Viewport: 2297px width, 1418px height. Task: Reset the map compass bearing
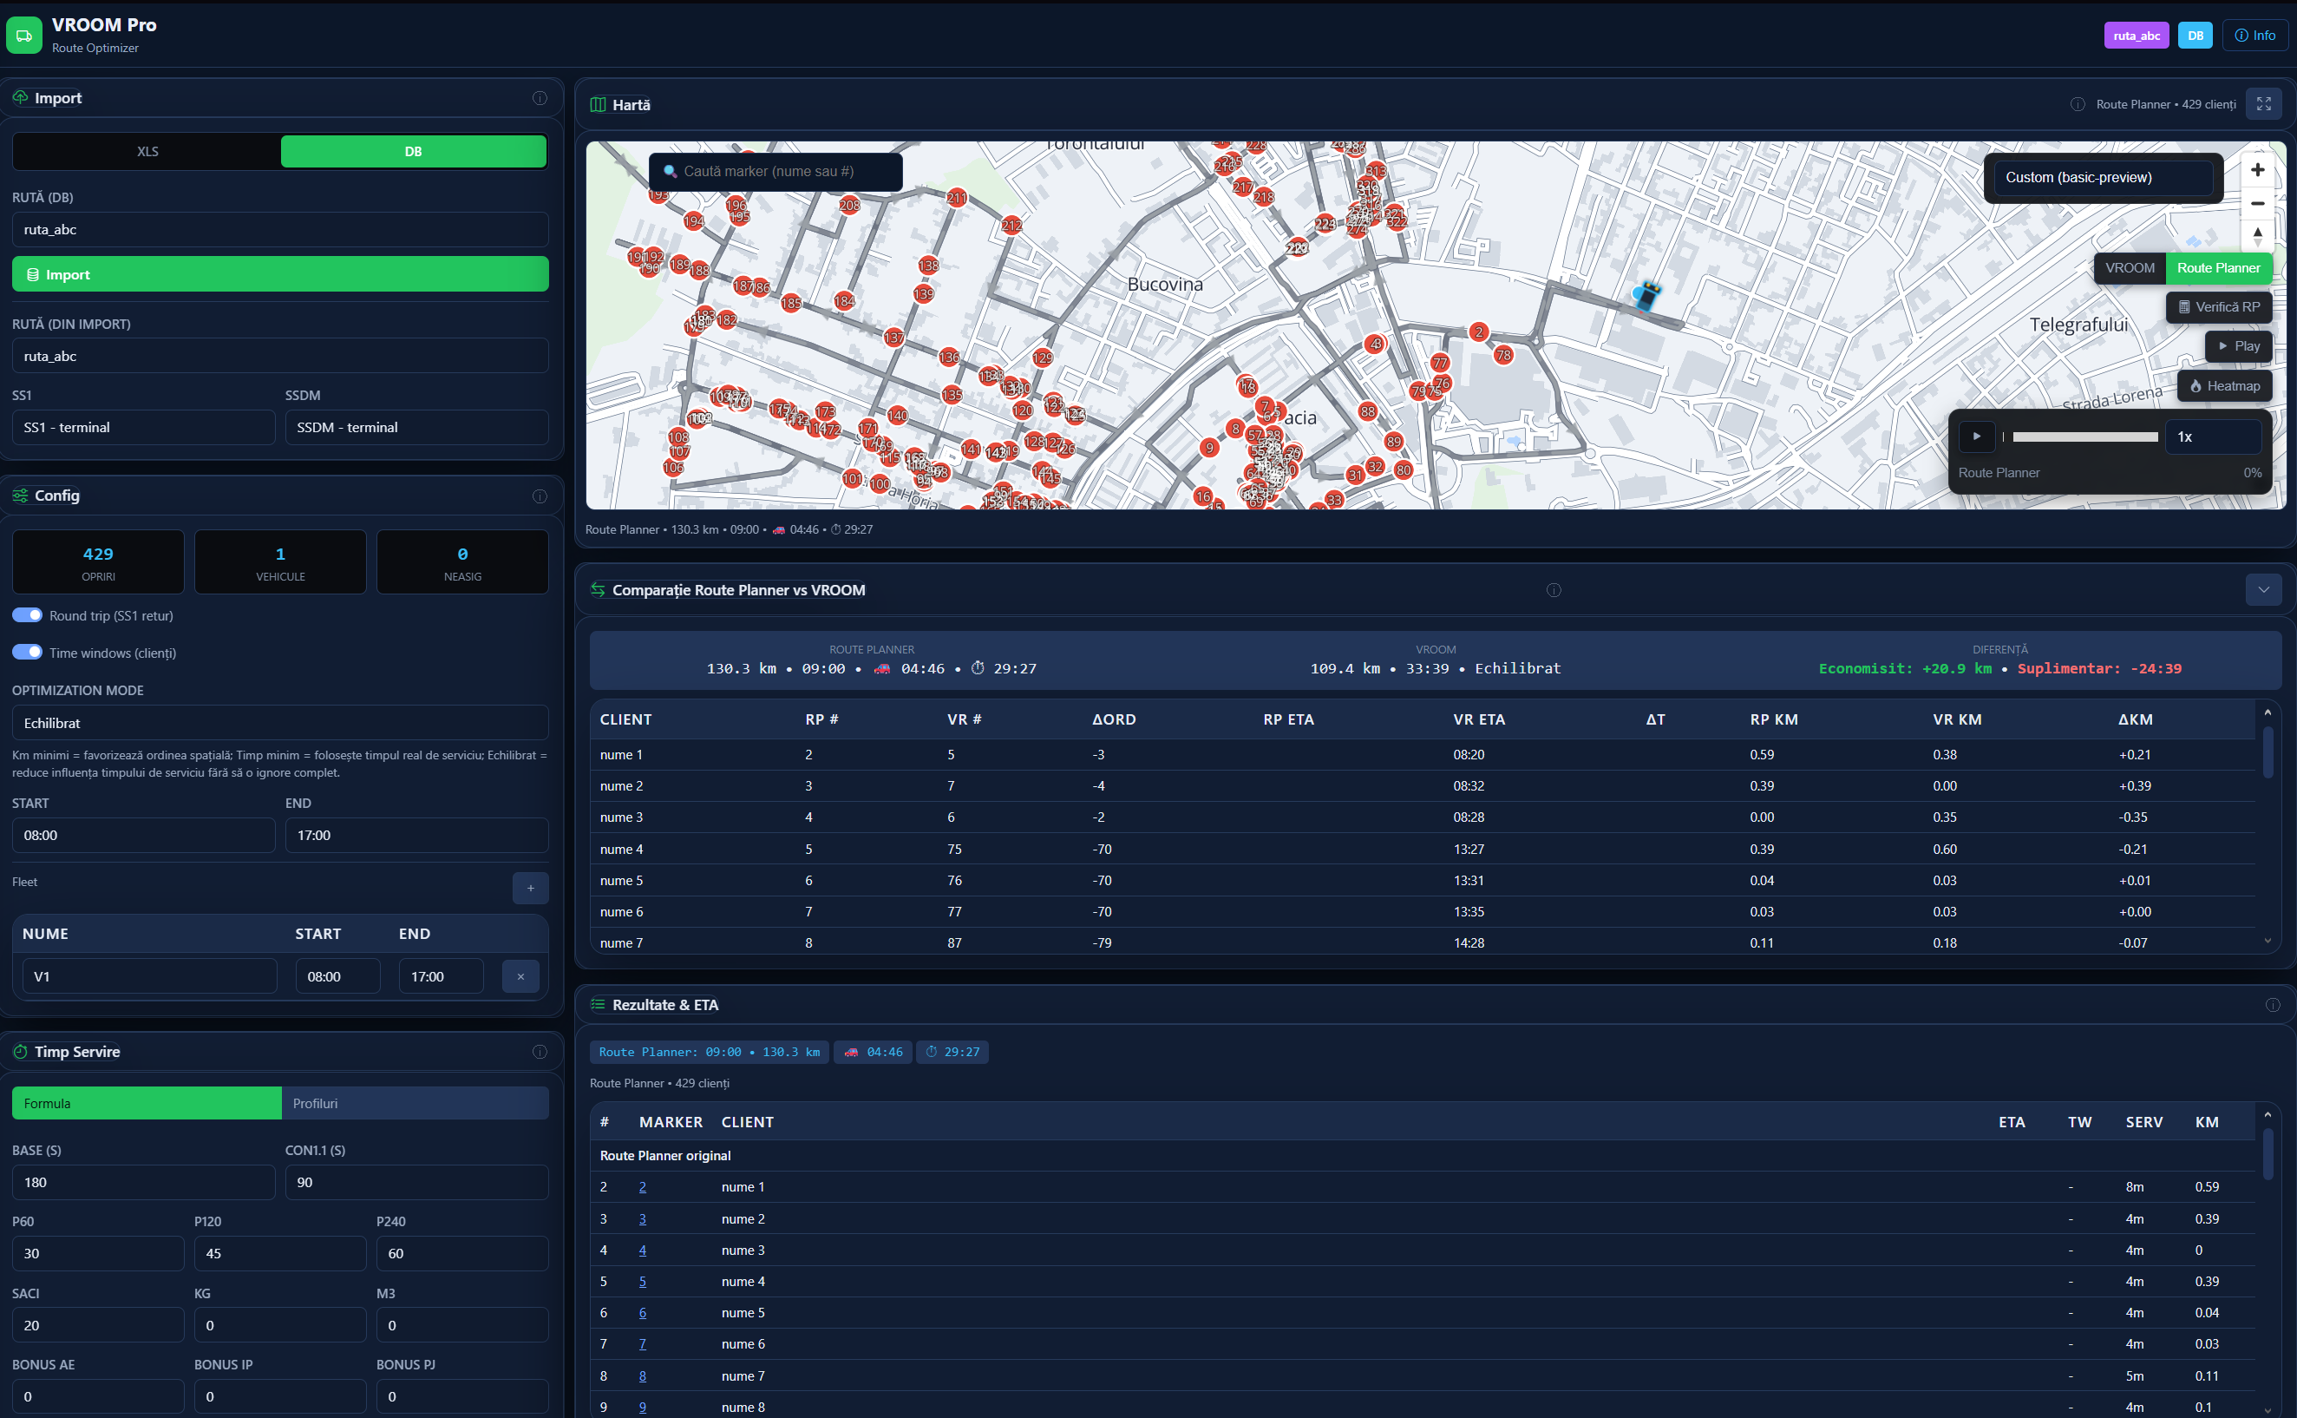click(x=2258, y=235)
